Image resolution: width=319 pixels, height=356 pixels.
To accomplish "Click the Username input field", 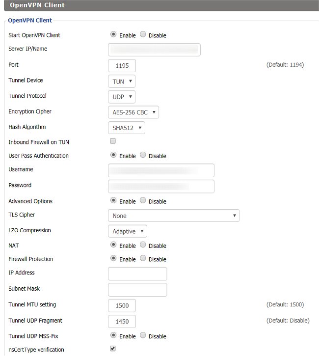I will tap(161, 170).
